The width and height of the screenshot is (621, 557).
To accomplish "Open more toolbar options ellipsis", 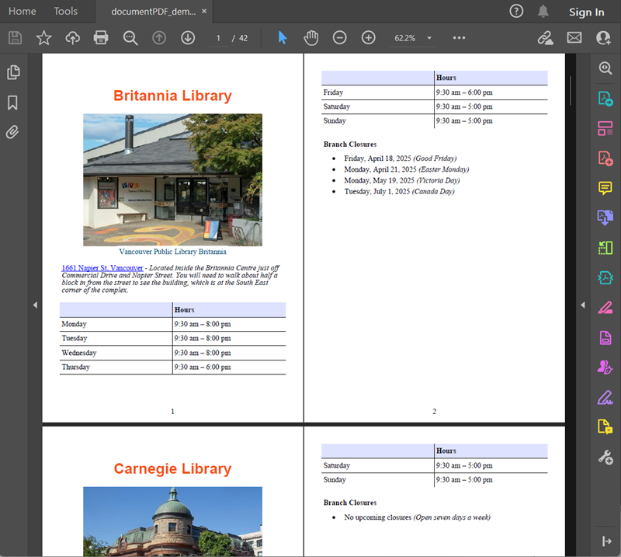I will (459, 37).
